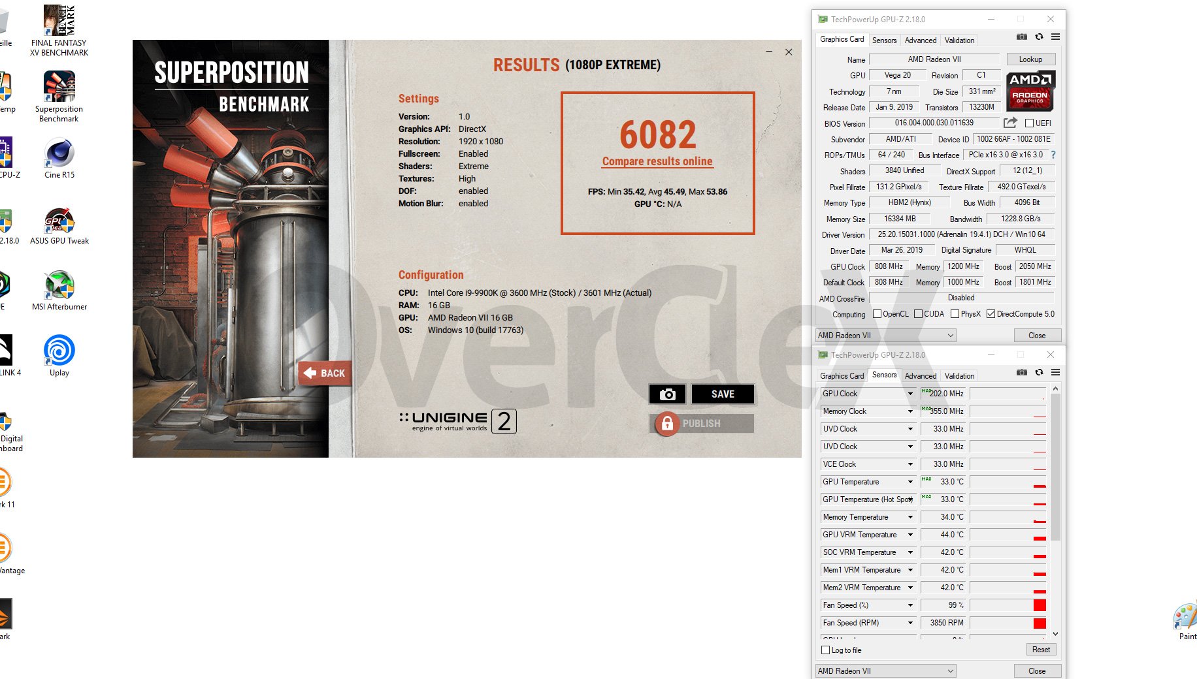Screen dimensions: 1197x679
Task: Click the GPU-Z refresh icon
Action: coord(1039,37)
